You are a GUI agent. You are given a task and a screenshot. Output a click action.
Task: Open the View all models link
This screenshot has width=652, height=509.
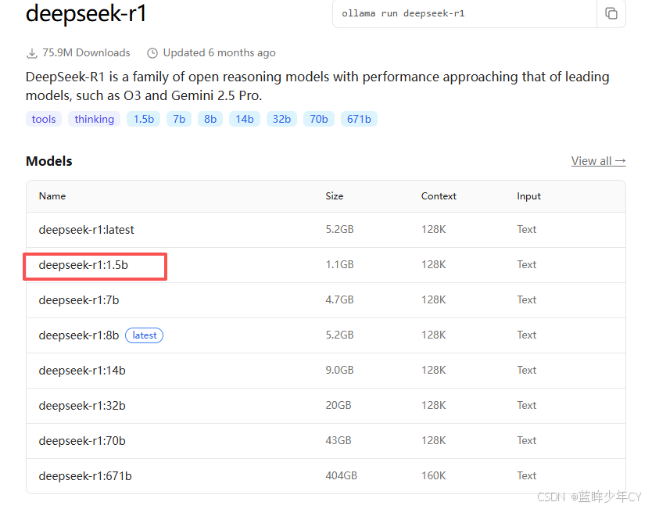[598, 161]
